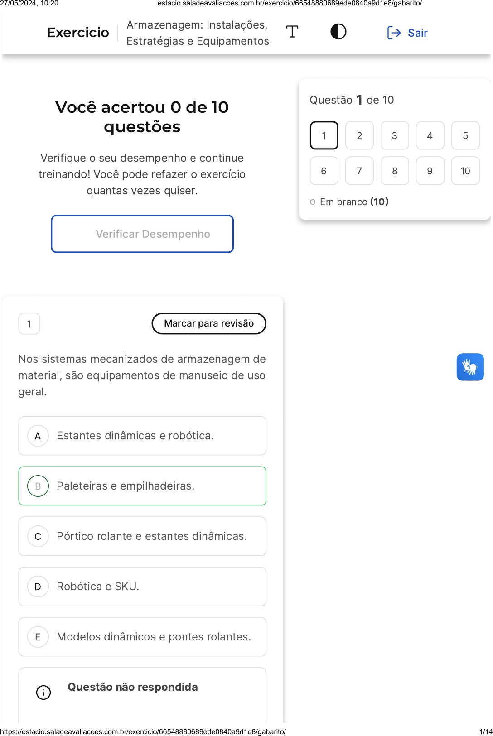The height and width of the screenshot is (736, 493).
Task: Toggle the high contrast mode icon
Action: click(338, 32)
